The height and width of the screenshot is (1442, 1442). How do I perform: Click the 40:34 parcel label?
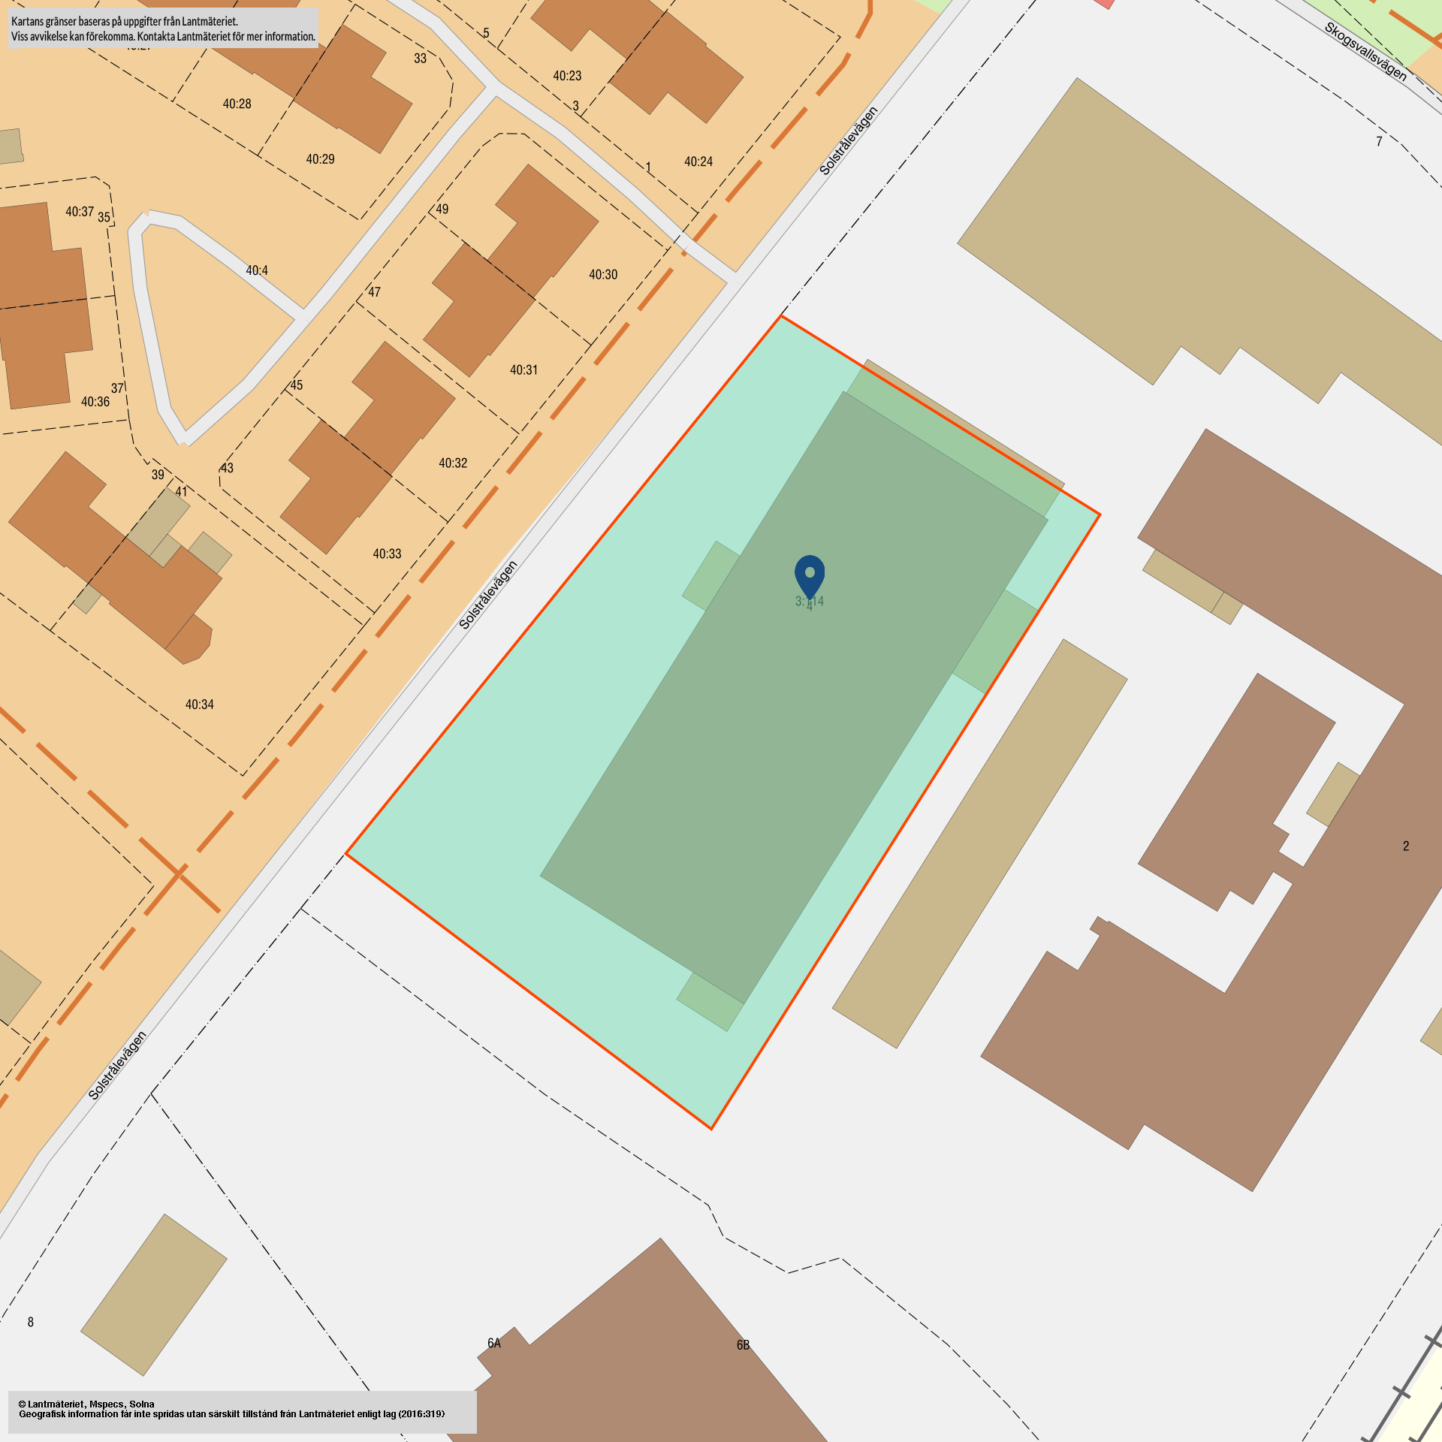pos(200,704)
